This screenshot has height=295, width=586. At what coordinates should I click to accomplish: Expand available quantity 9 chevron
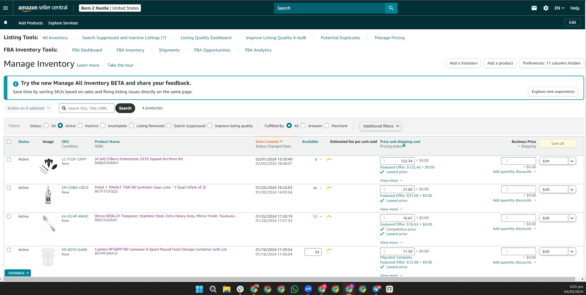click(320, 160)
